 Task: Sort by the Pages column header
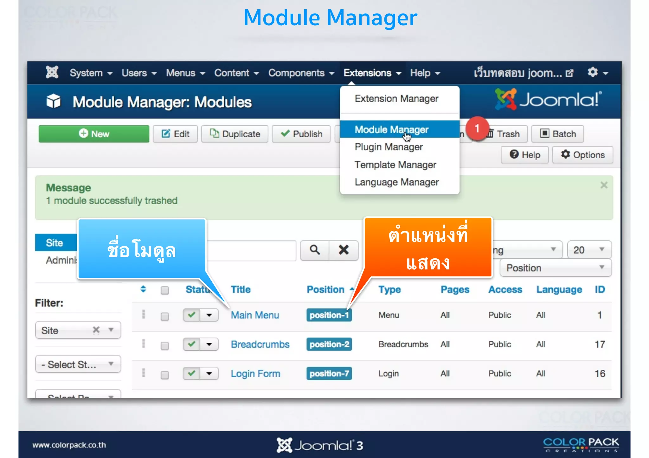(x=455, y=289)
